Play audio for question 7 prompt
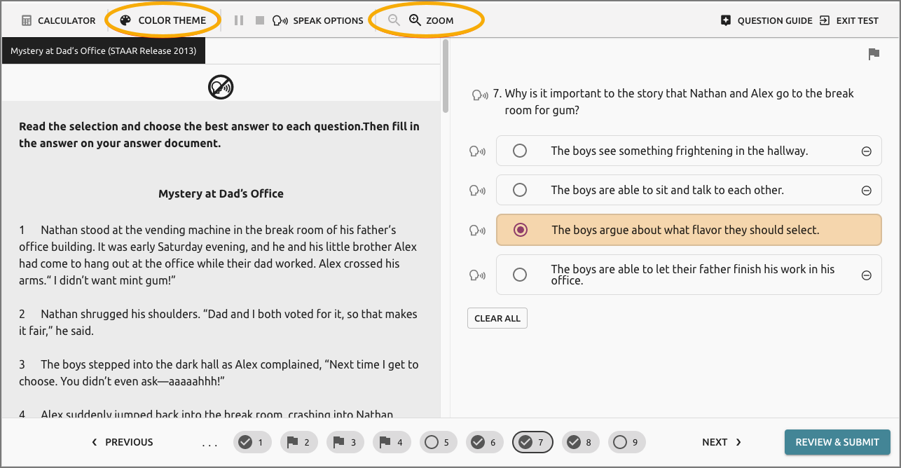The width and height of the screenshot is (901, 468). 480,94
